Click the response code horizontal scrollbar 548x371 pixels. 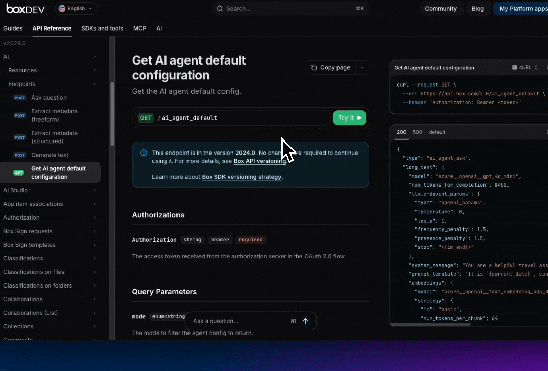431,324
